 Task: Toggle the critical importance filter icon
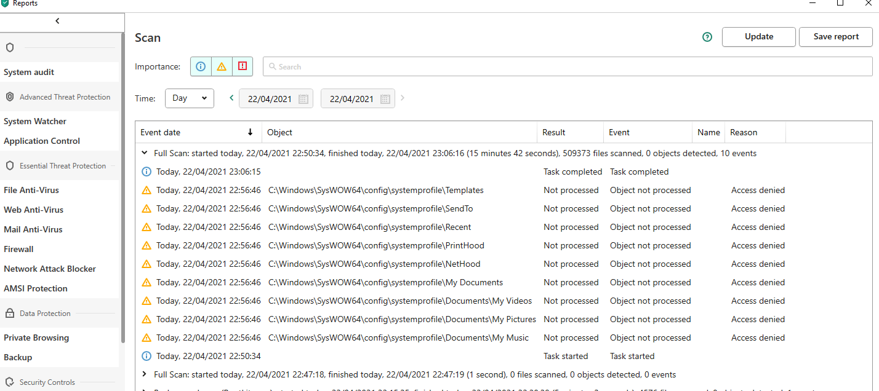tap(243, 66)
